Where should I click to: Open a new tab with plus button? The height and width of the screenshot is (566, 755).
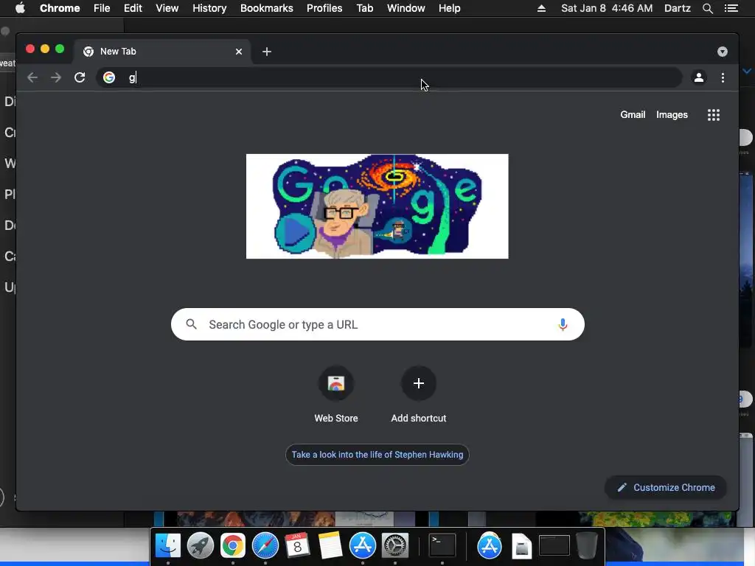267,52
